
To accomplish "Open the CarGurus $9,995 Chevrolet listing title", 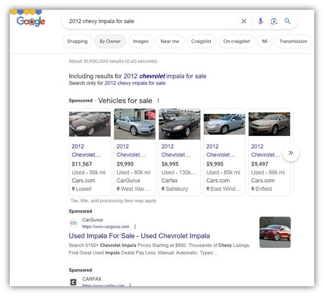I will coord(131,150).
